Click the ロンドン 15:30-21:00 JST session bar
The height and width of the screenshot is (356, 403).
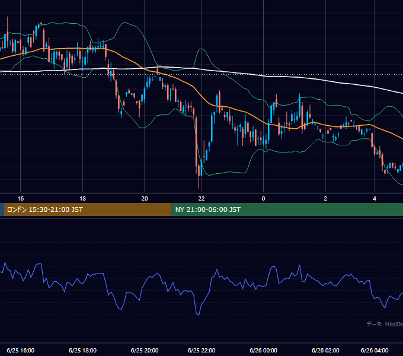click(88, 209)
